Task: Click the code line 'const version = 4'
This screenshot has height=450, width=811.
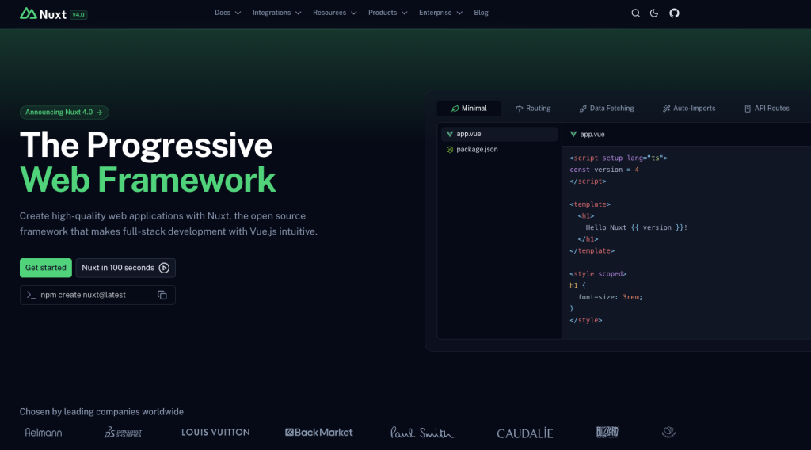Action: click(x=604, y=170)
